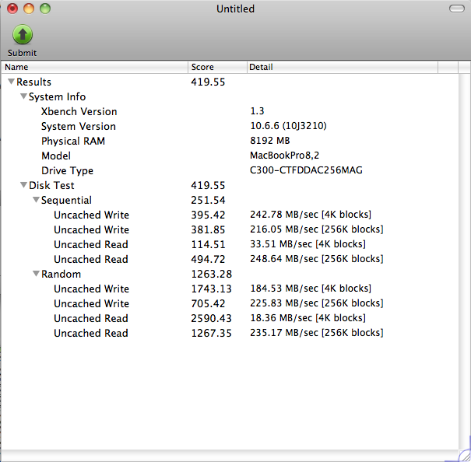The height and width of the screenshot is (462, 471).
Task: Click MacBookPro8,2 model value
Action: (284, 156)
